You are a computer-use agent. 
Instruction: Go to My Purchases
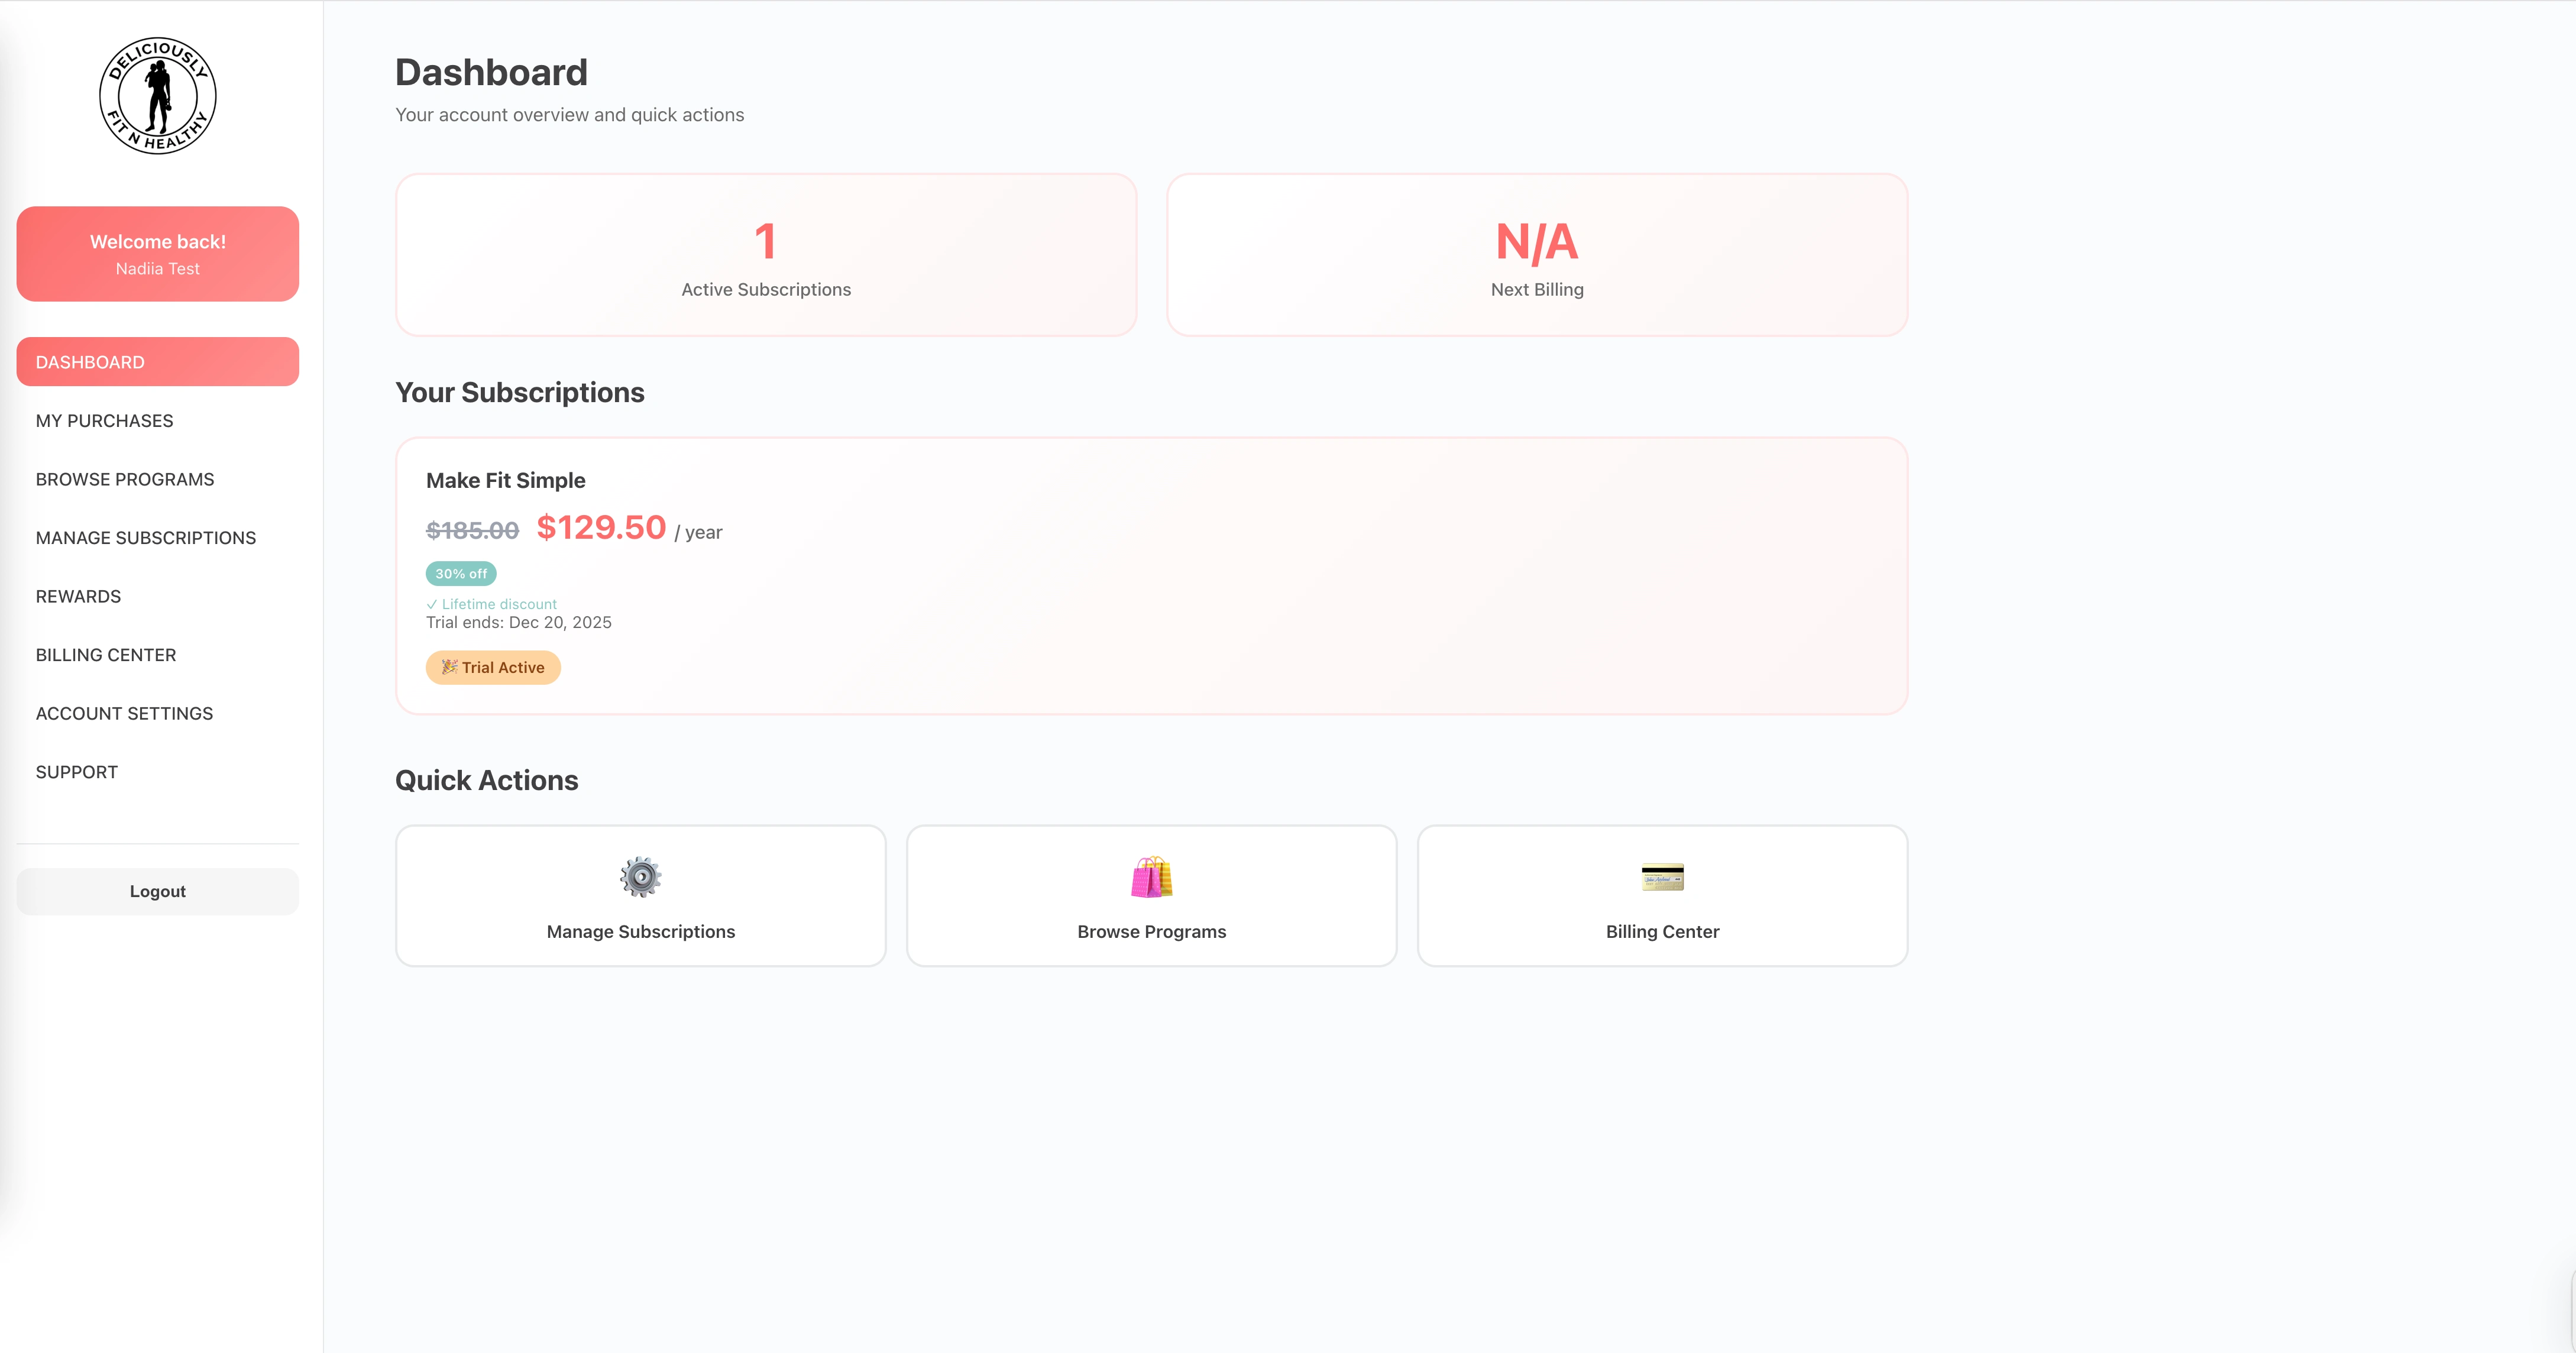point(105,421)
